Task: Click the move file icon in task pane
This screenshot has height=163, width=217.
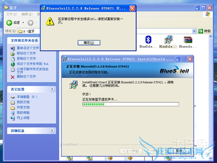Action: click(13, 53)
